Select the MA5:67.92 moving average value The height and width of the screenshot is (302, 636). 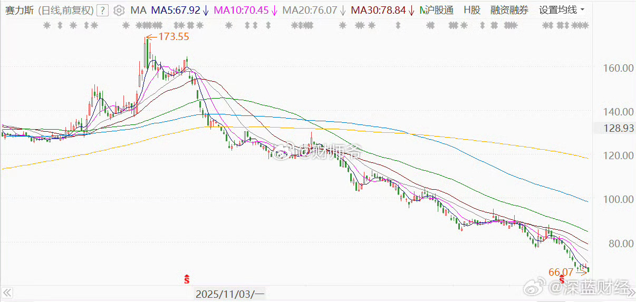point(176,10)
